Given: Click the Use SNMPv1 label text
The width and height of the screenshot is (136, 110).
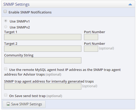Looking at the screenshot, I should pos(20,21).
